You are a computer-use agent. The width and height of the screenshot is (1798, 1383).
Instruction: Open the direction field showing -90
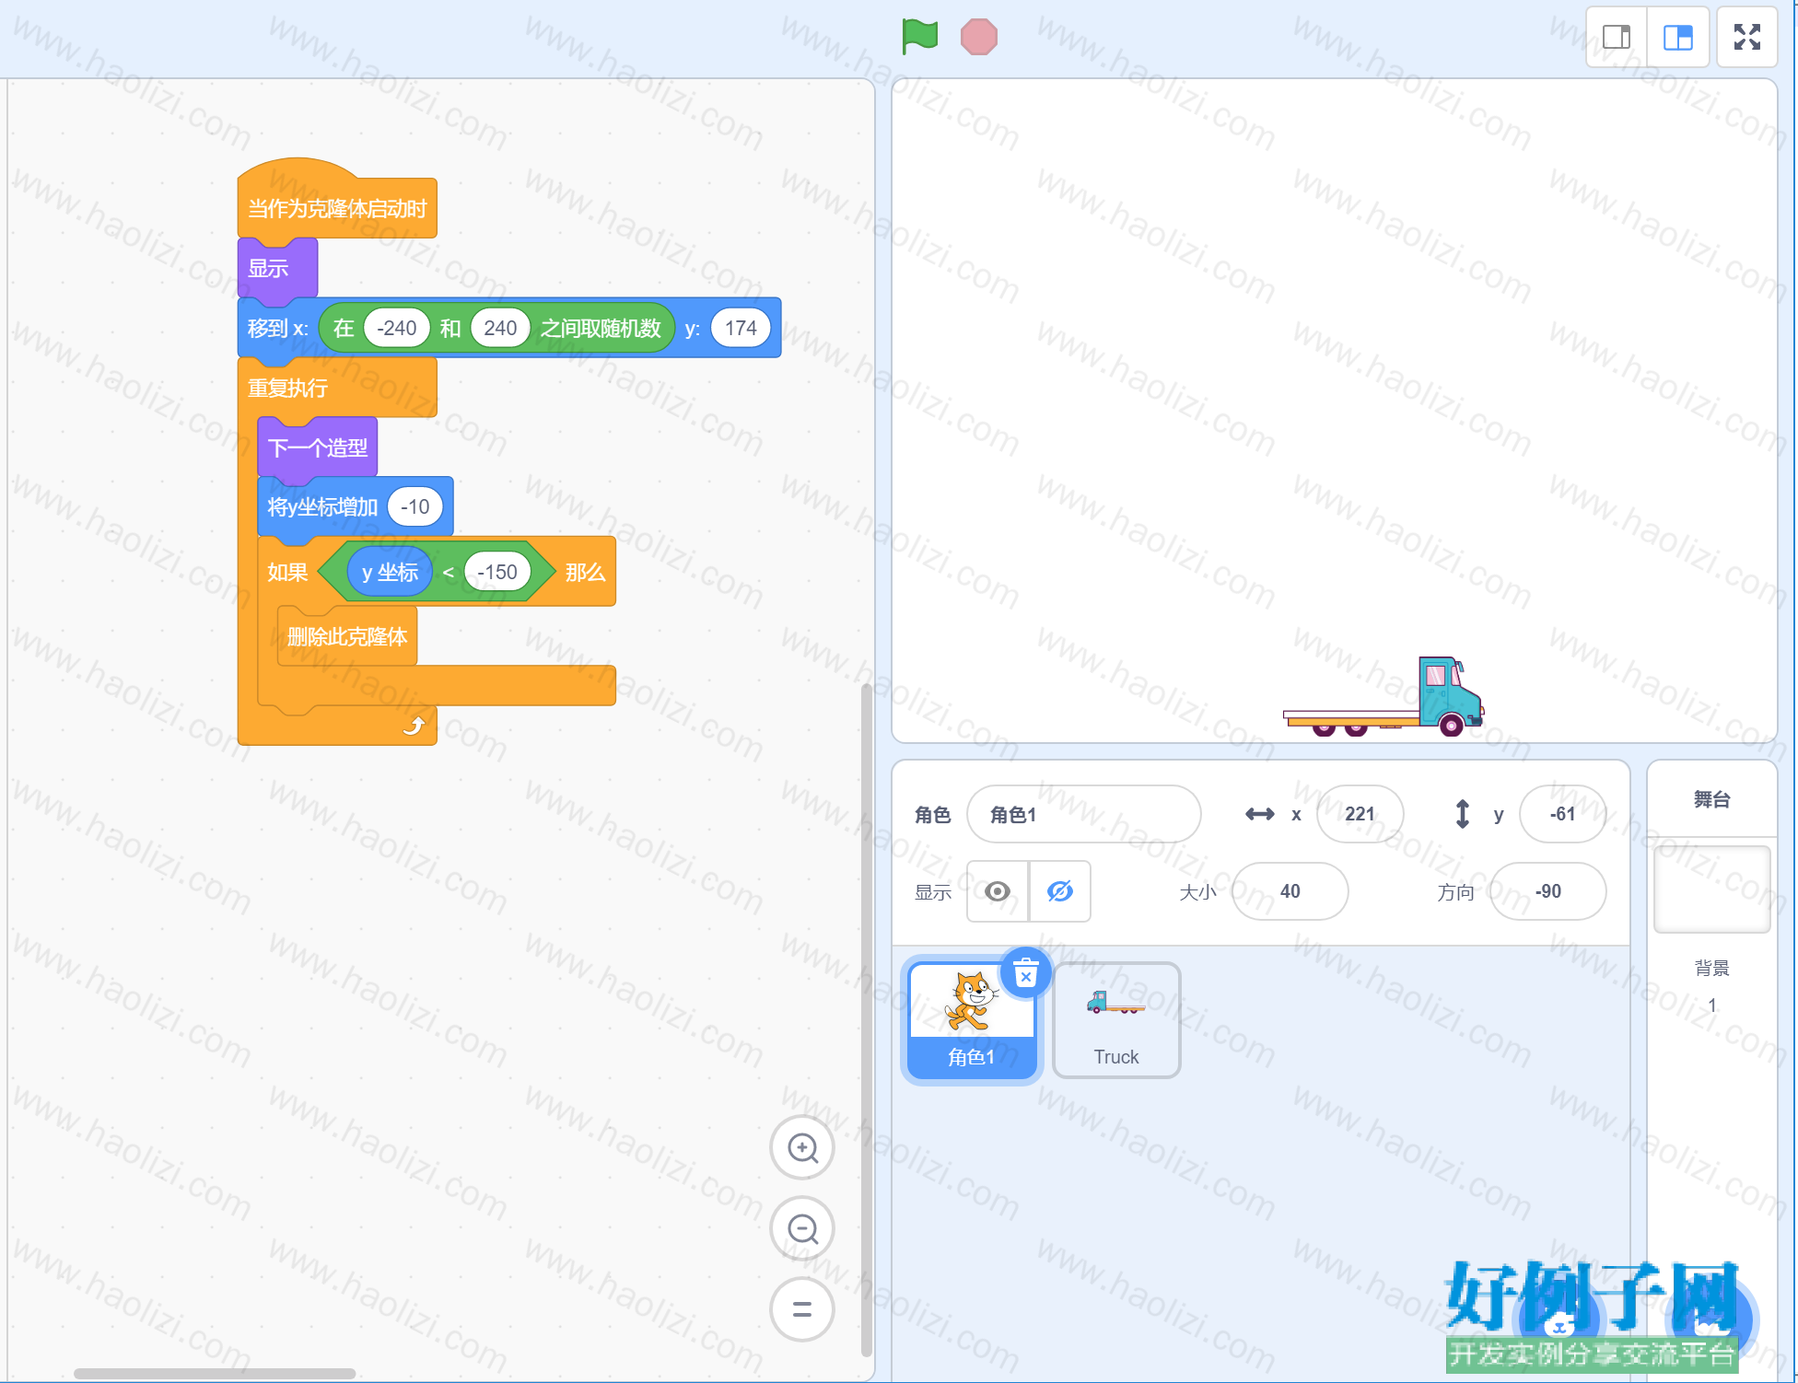(x=1547, y=891)
